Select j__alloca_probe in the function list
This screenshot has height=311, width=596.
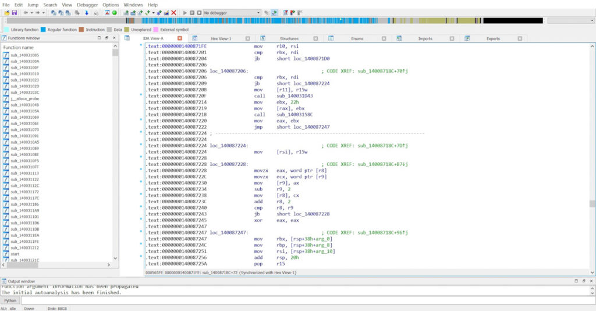[24, 98]
